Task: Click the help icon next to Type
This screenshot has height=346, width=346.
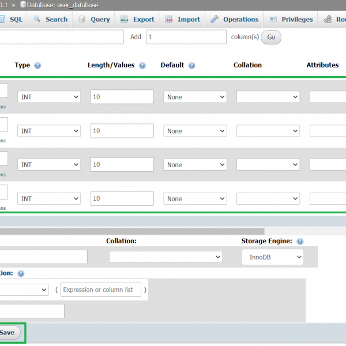Action: click(37, 66)
